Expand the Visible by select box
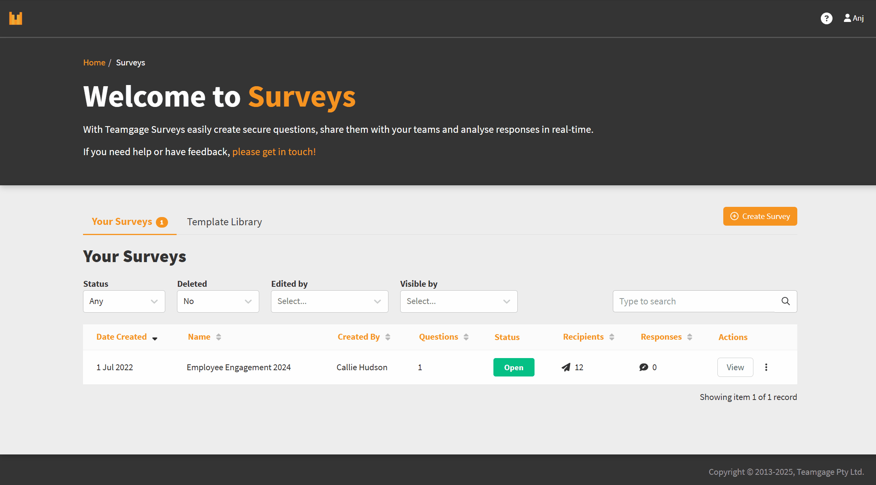 (x=459, y=301)
